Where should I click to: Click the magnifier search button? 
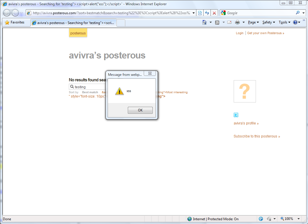click(298, 13)
